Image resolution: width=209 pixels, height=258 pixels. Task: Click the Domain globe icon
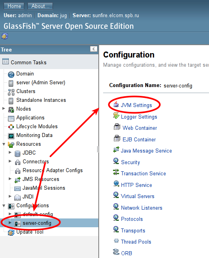click(x=11, y=75)
